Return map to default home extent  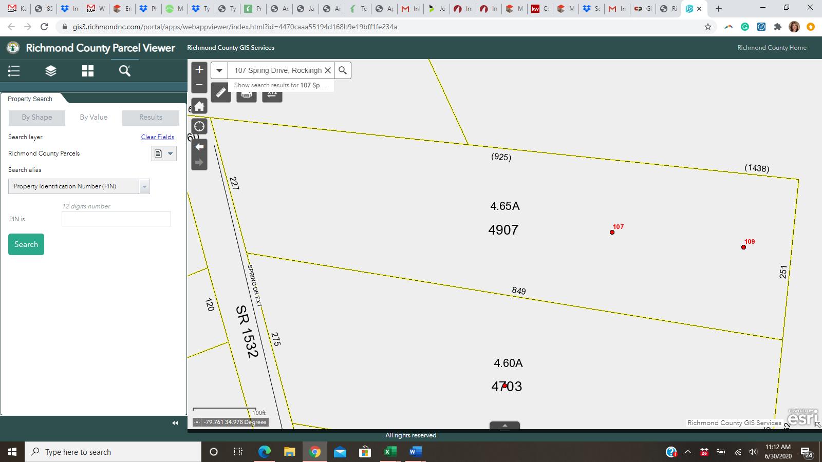tap(199, 106)
